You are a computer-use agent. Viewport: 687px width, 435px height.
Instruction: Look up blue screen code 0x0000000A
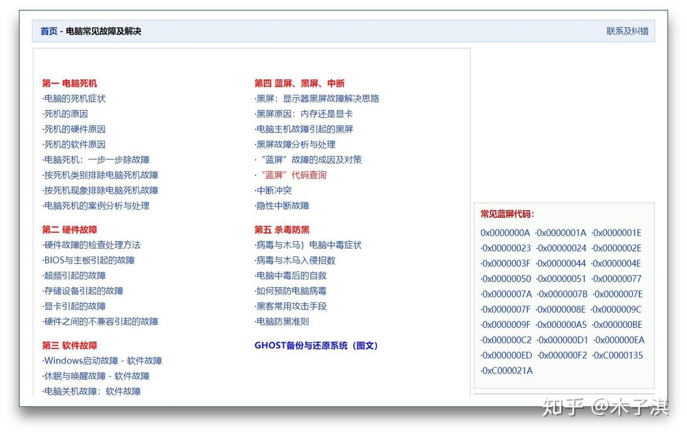pyautogui.click(x=505, y=233)
